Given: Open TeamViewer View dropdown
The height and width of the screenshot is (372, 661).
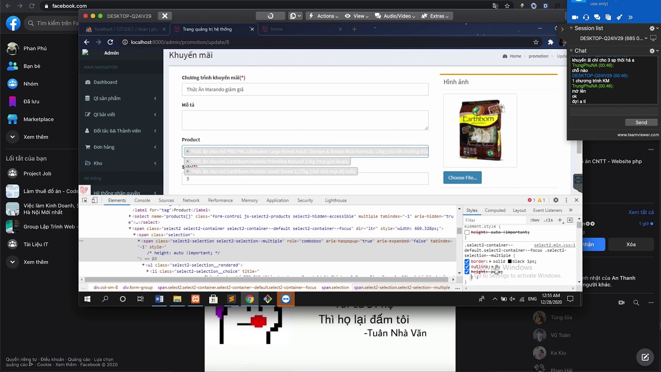Looking at the screenshot, I should (x=357, y=16).
